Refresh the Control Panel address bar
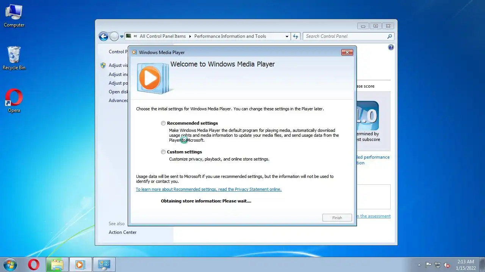485x272 pixels. (296, 36)
